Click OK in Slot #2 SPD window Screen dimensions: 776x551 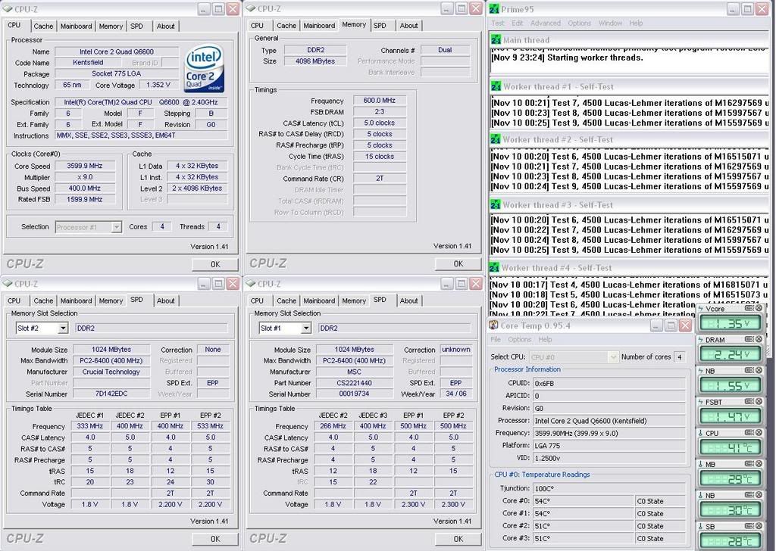(x=215, y=539)
